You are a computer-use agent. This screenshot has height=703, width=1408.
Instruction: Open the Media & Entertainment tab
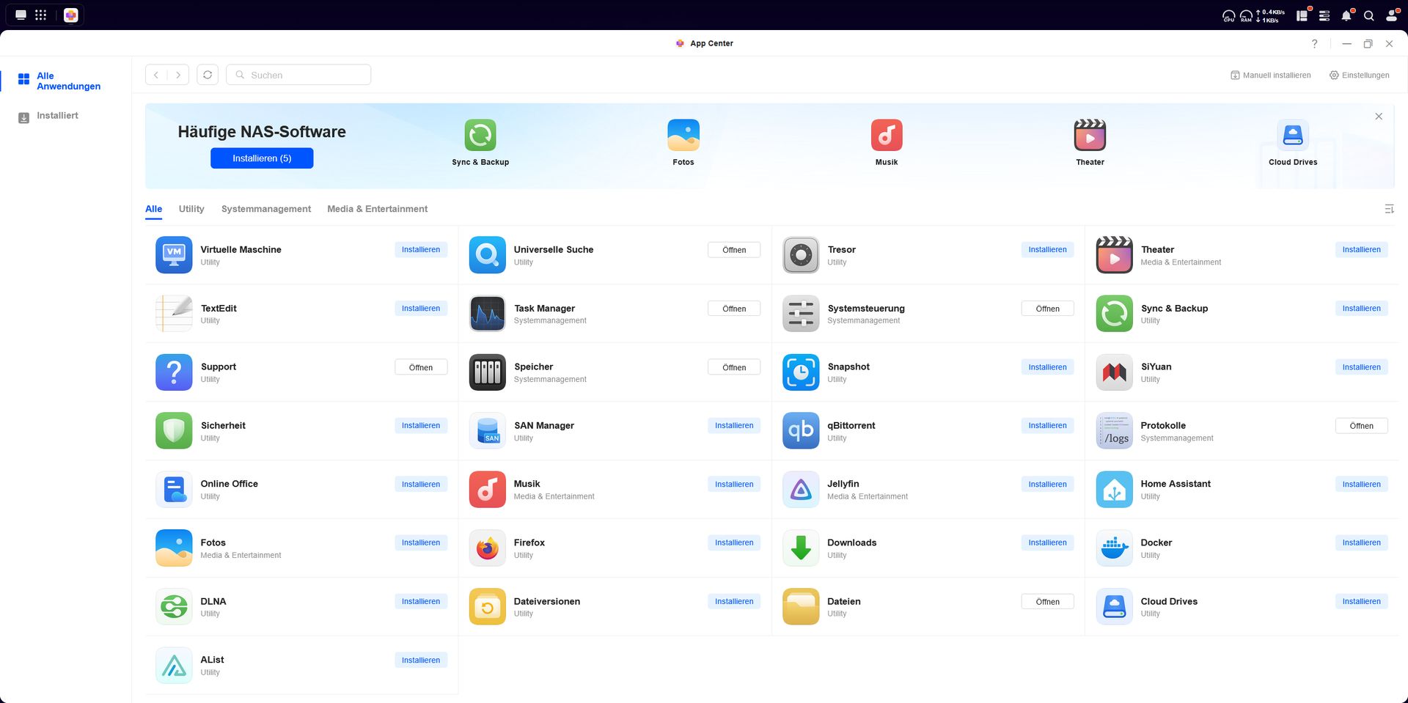point(377,209)
